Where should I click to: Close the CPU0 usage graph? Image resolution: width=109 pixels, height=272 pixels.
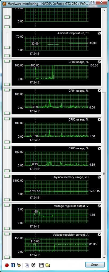click(x=99, y=62)
